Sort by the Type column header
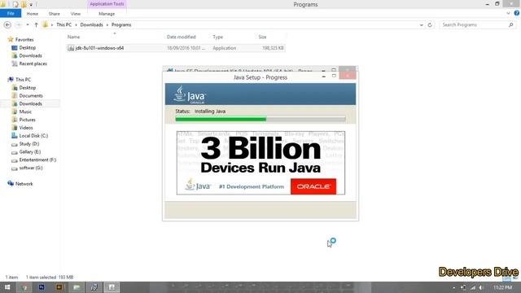The height and width of the screenshot is (293, 521). coord(217,37)
